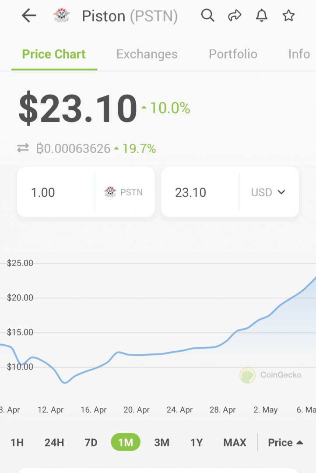Image resolution: width=316 pixels, height=473 pixels.
Task: Open the Portfolio tab
Action: pos(233,54)
